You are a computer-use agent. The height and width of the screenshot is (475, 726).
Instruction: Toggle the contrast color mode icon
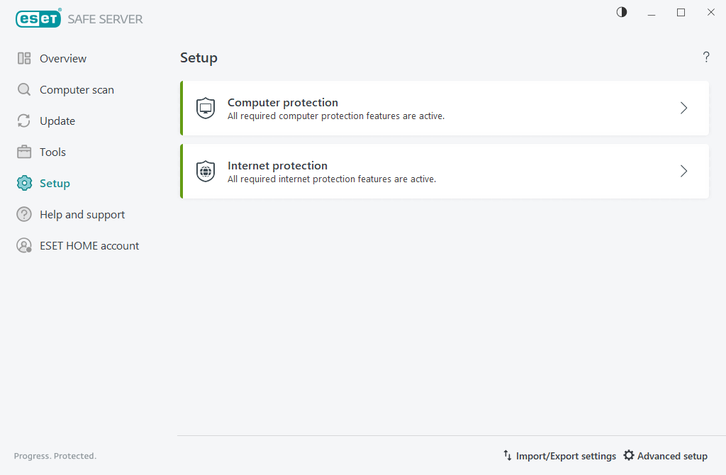[x=622, y=13]
